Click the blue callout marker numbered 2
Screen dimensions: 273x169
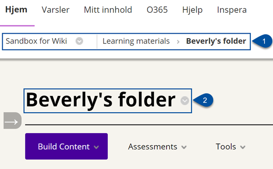pyautogui.click(x=203, y=100)
